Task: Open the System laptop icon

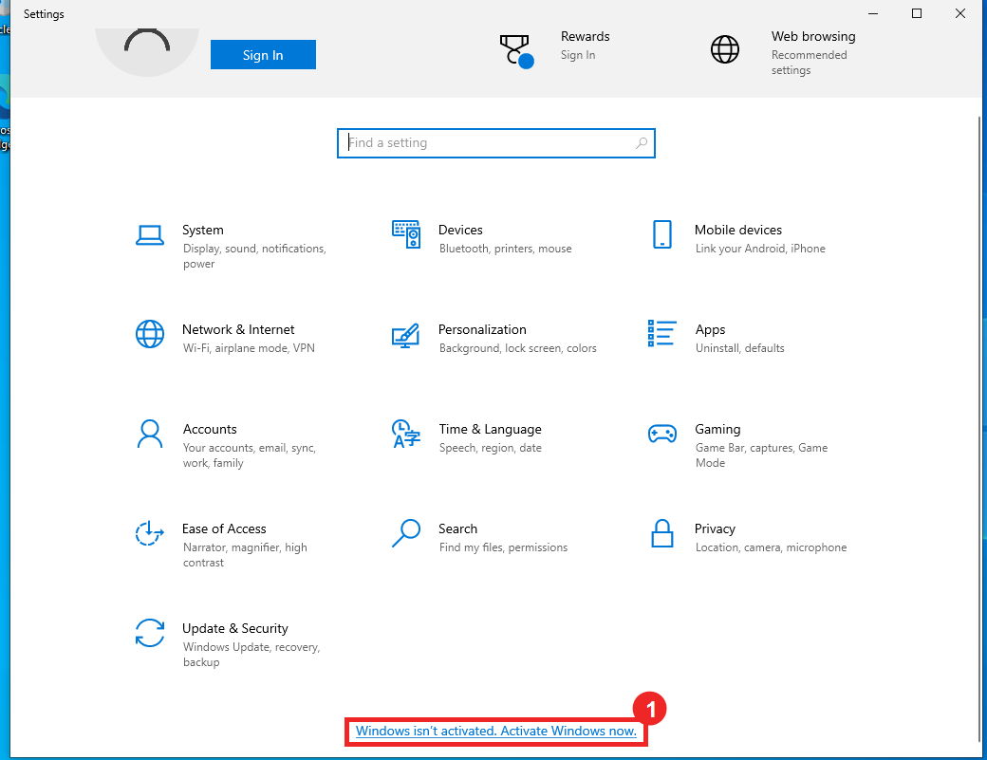Action: [x=150, y=235]
